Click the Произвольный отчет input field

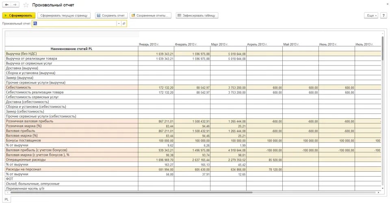[74, 24]
